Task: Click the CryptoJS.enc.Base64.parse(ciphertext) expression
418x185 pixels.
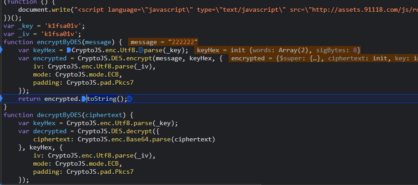Action: [x=147, y=140]
